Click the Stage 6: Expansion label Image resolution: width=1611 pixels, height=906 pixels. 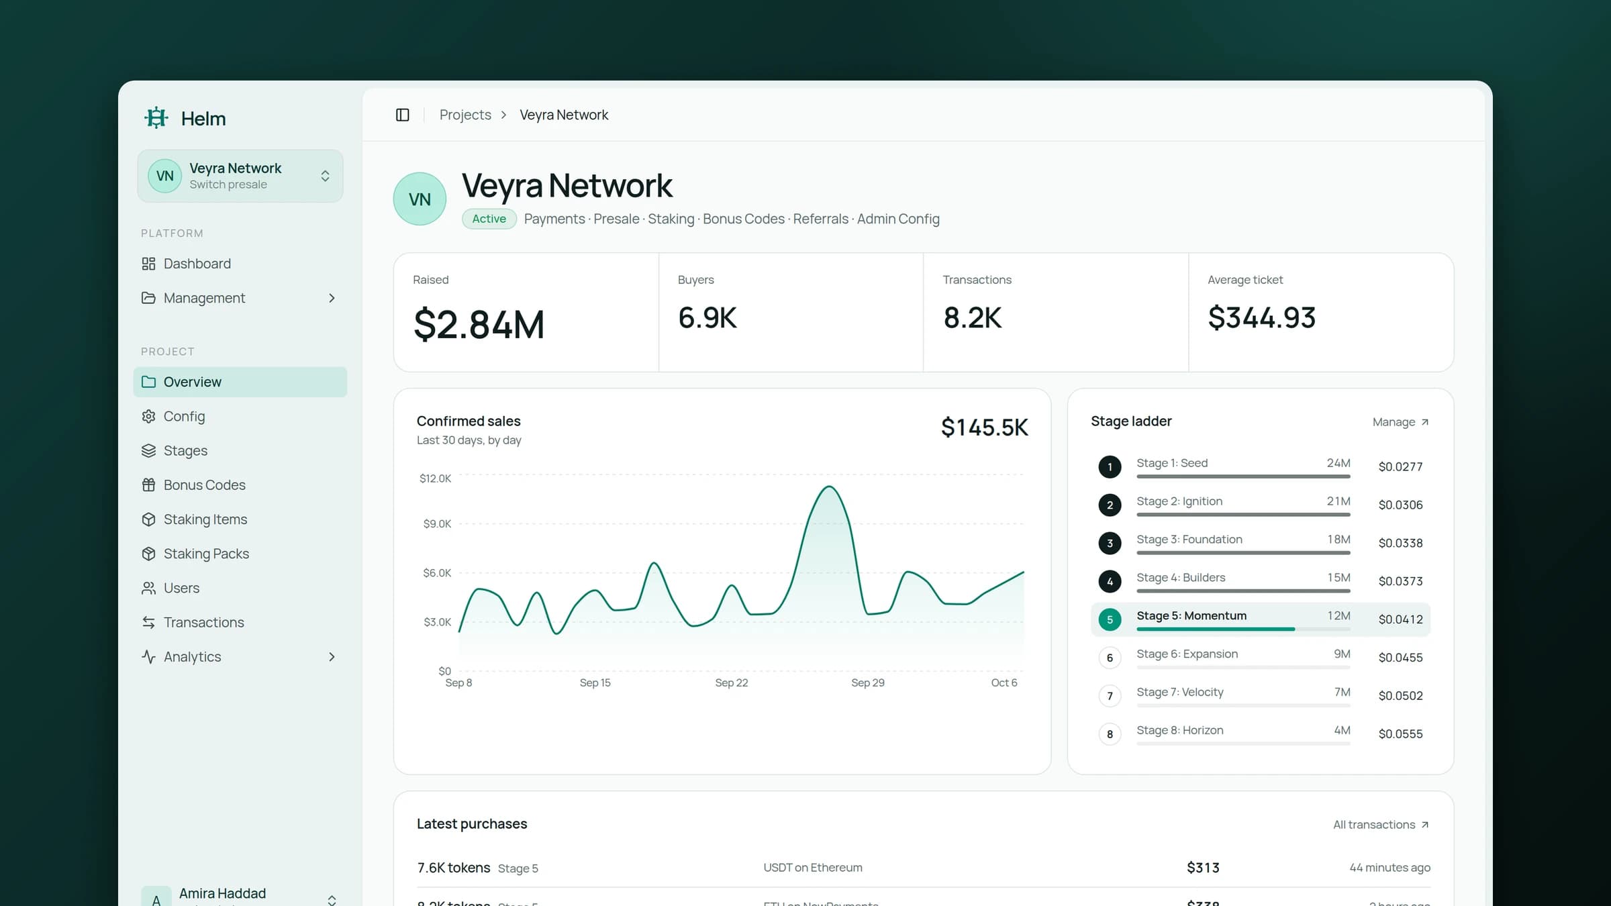point(1187,654)
